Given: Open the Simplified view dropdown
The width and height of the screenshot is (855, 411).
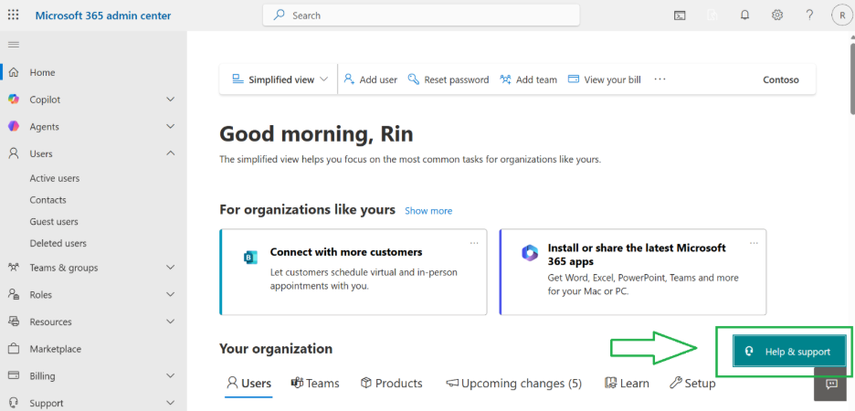Looking at the screenshot, I should 280,79.
